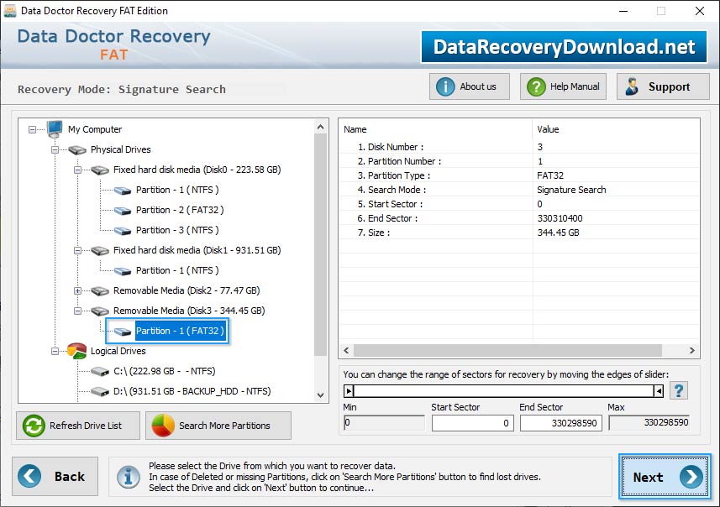Click the Disk0 Partition - 1 (NTFS) icon
720x507 pixels.
point(123,191)
